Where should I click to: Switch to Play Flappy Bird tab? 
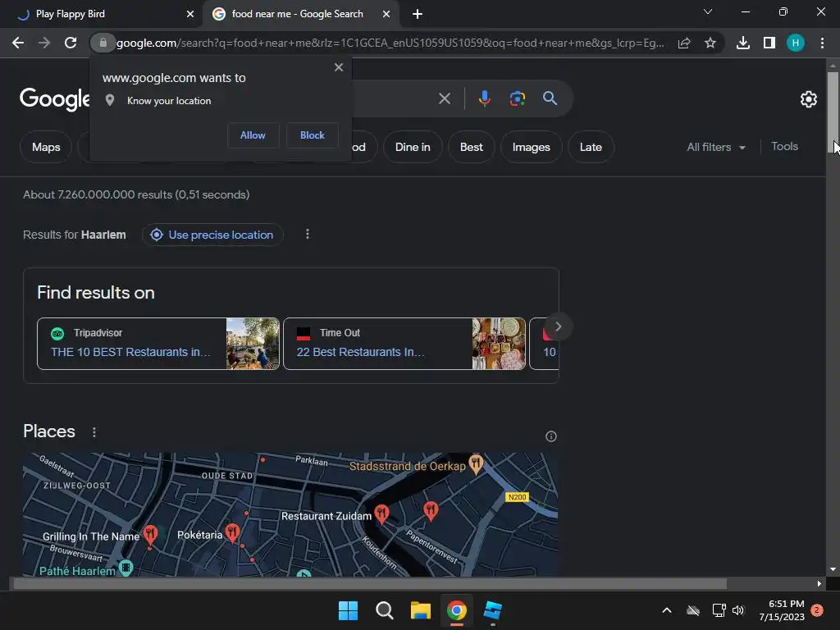tap(101, 14)
